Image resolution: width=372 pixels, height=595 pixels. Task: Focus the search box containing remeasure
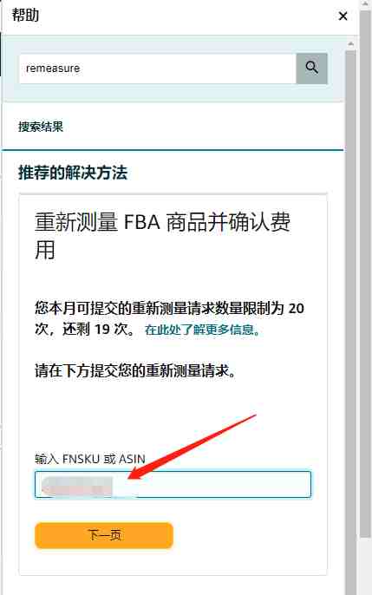[x=158, y=69]
